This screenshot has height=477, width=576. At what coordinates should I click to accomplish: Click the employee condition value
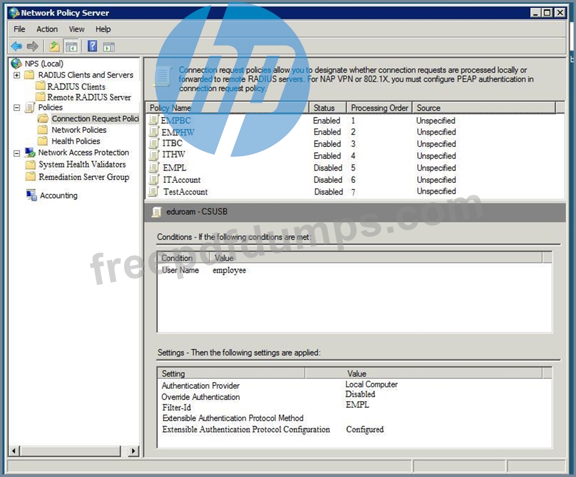[229, 271]
